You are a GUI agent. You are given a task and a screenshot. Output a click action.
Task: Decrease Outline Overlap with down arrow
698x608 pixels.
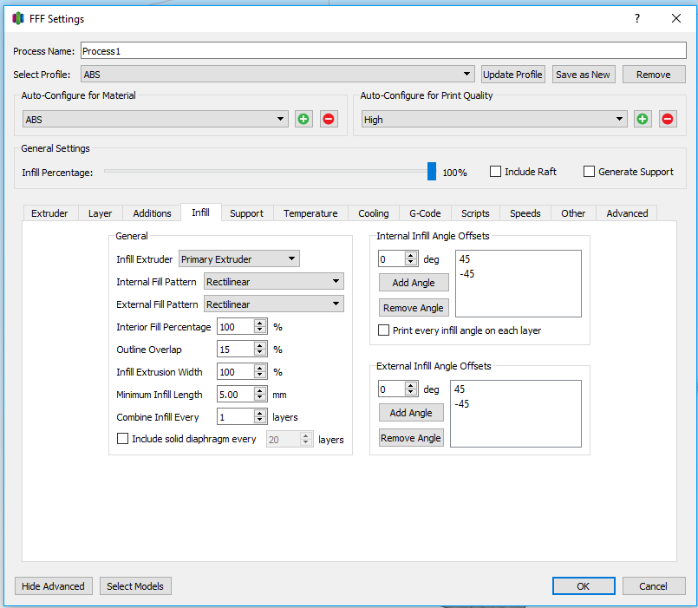click(x=260, y=353)
